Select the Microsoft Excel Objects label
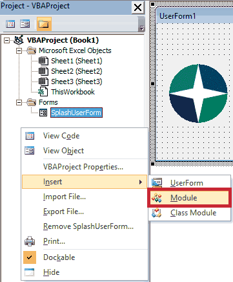 (75, 50)
